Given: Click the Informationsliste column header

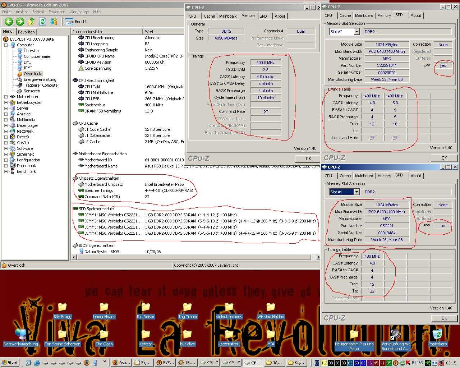Looking at the screenshot, I should pos(107,32).
